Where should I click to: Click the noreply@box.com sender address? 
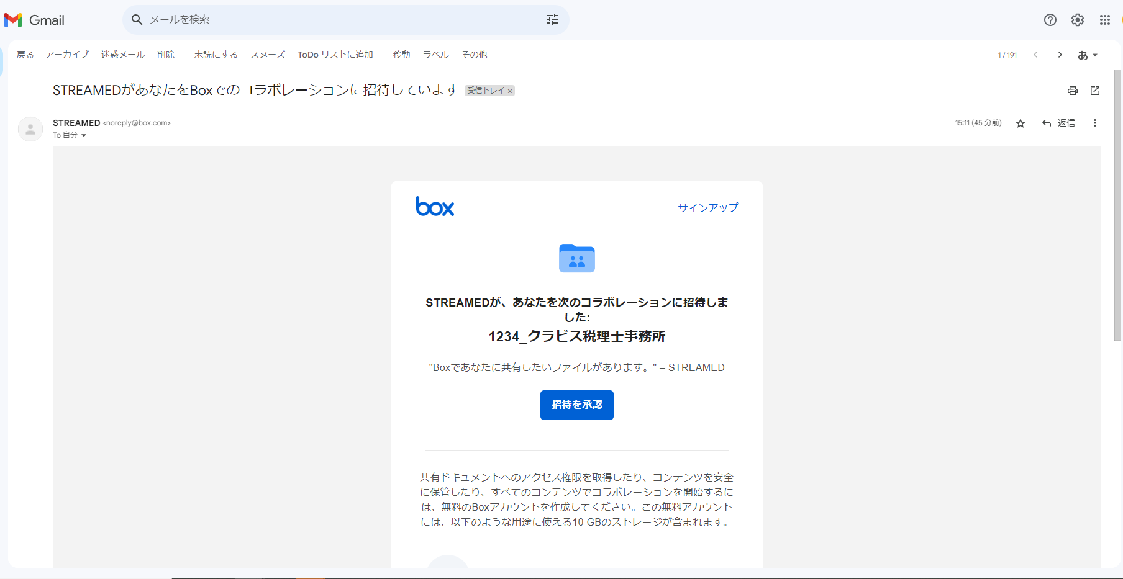(137, 123)
